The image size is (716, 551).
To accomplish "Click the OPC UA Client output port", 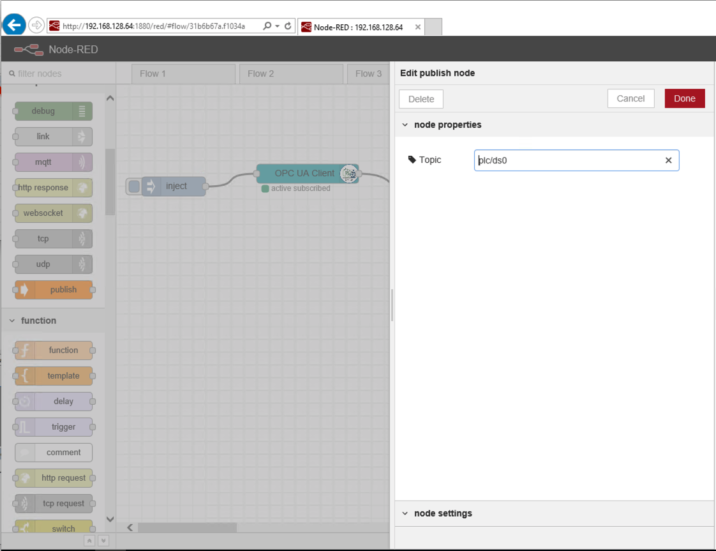I will click(359, 174).
